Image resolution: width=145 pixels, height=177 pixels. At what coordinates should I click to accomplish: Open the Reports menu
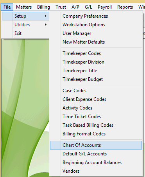point(125,7)
